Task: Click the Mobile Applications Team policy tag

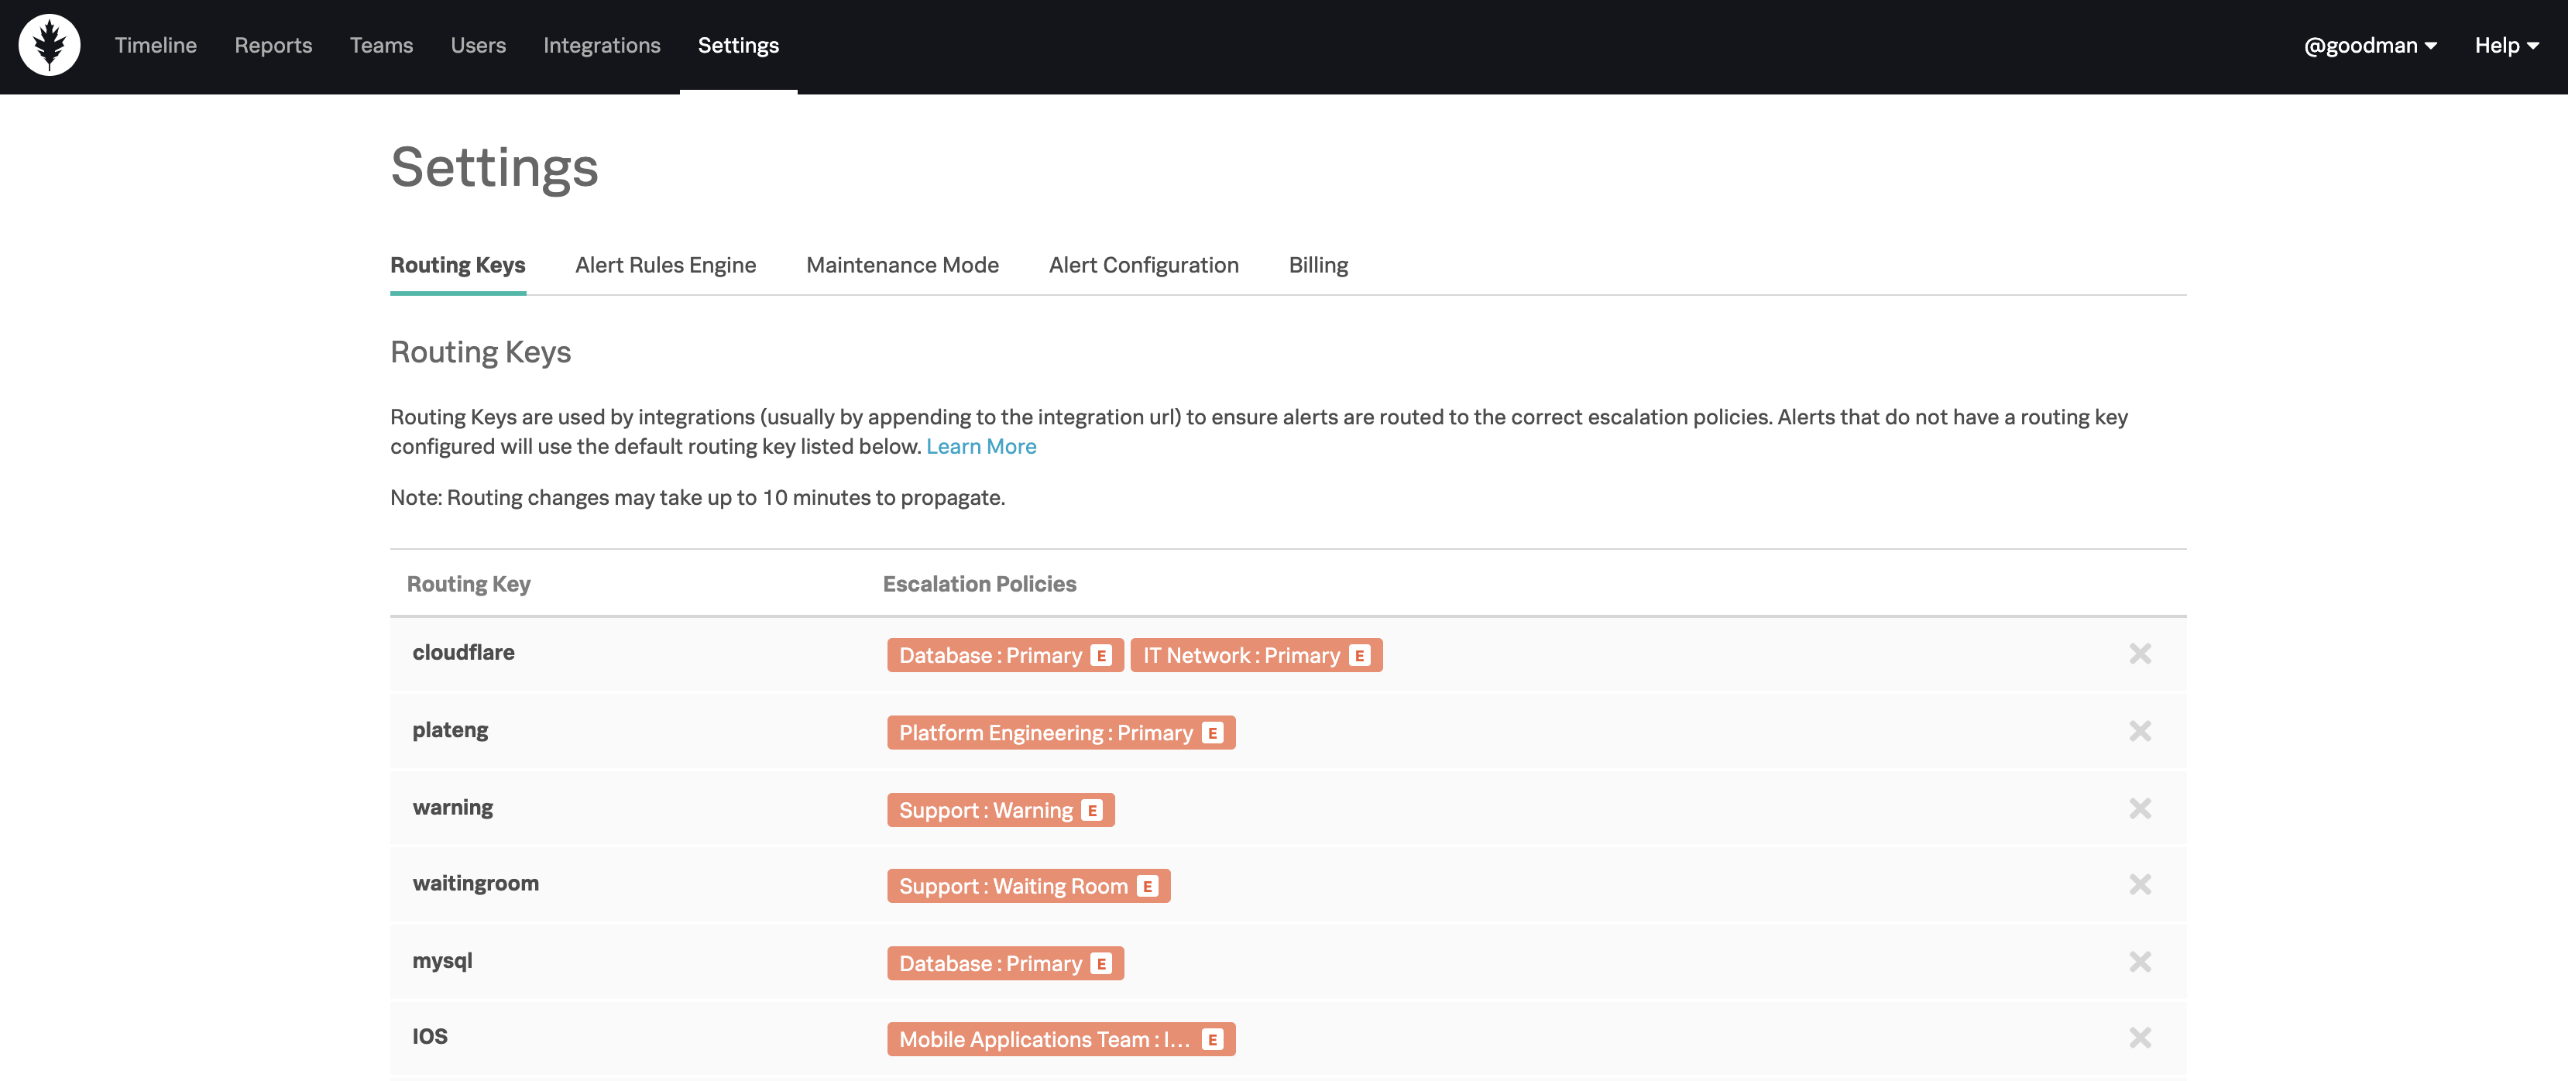Action: [1042, 1039]
